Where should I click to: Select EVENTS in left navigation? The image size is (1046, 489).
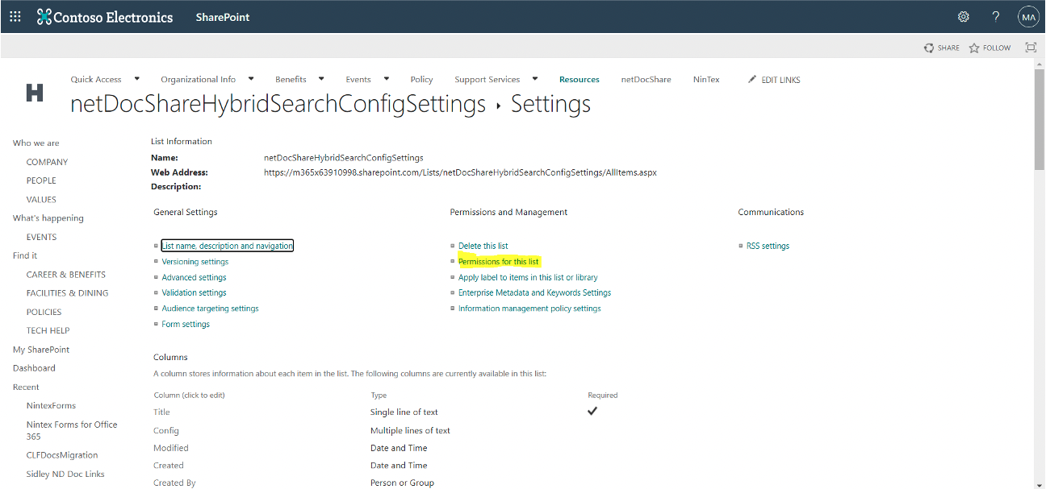point(41,238)
